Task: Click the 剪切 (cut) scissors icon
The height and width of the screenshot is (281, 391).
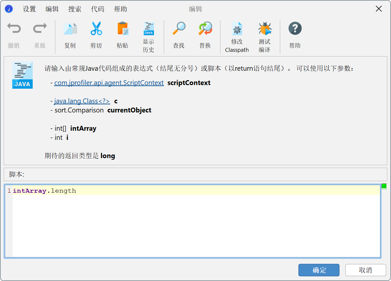Action: click(x=96, y=29)
